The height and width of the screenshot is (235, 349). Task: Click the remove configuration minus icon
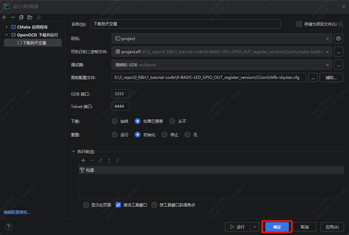[12, 17]
